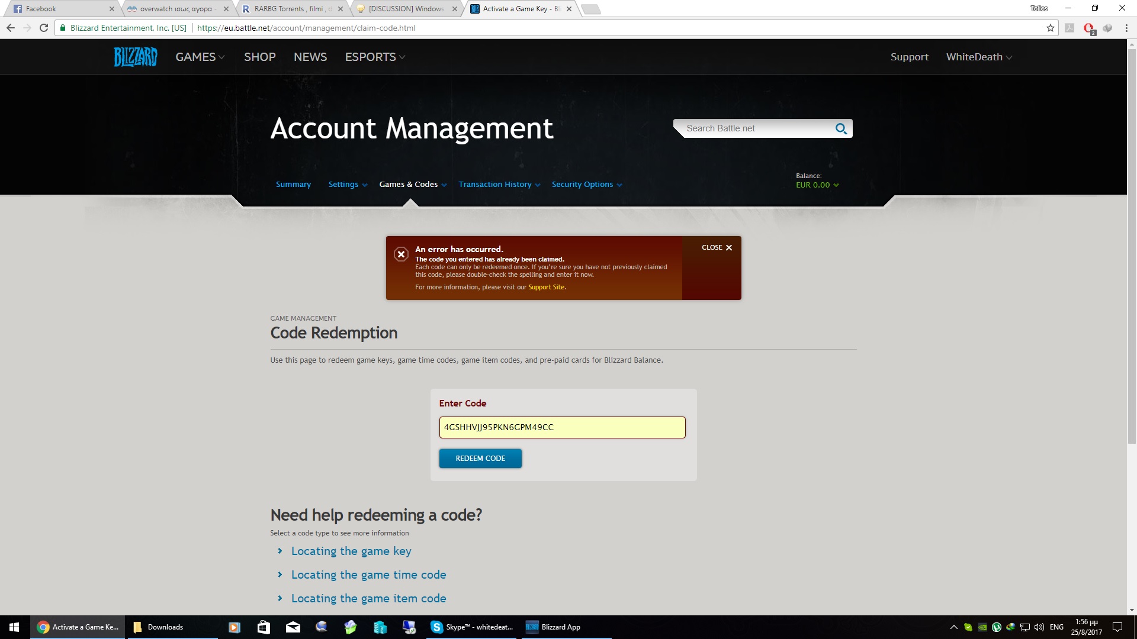Open the Windows Start menu

click(14, 627)
